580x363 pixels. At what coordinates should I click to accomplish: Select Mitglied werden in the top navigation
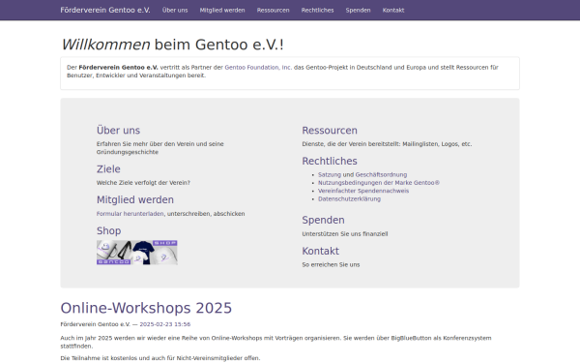[222, 10]
